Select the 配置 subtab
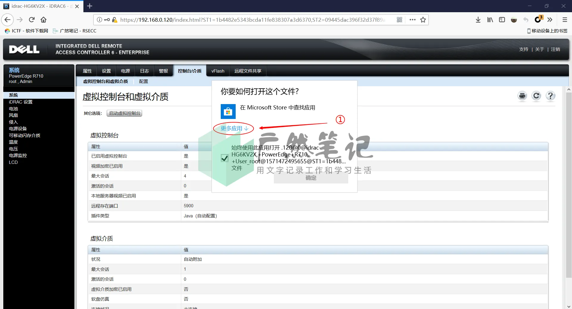Screen dimensions: 572x309 click(144, 81)
